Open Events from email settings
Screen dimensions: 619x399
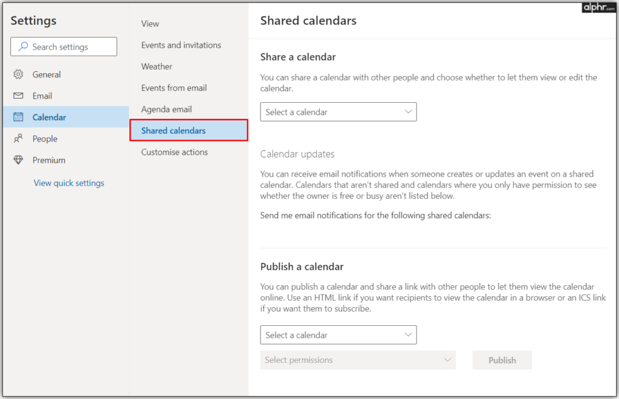pos(173,88)
